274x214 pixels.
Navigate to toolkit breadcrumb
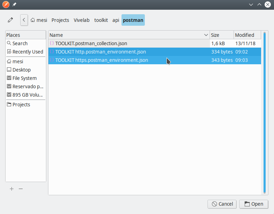[101, 20]
